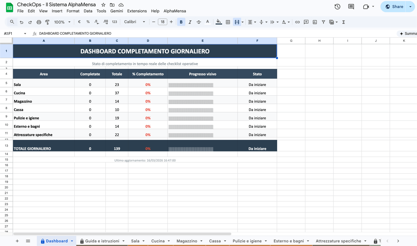The width and height of the screenshot is (417, 246).
Task: Toggle bold formatting button
Action: pos(181,22)
